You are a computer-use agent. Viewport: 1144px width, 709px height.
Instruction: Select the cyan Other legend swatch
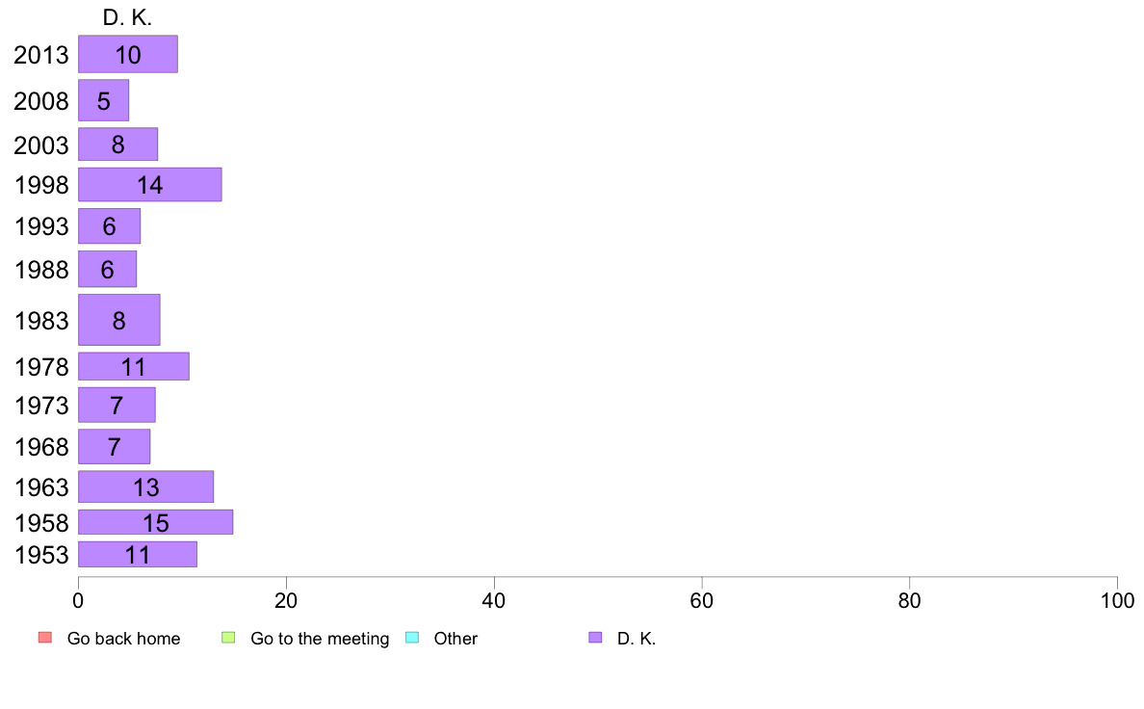coord(412,638)
